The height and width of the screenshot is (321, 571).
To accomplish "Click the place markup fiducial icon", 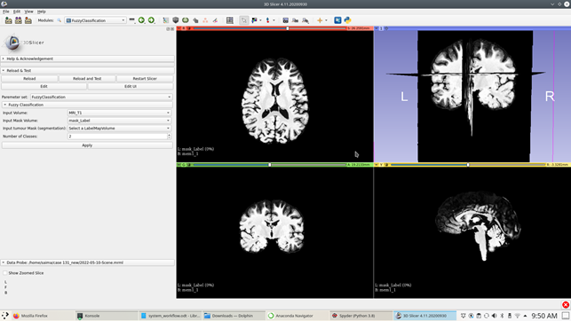I will point(268,20).
